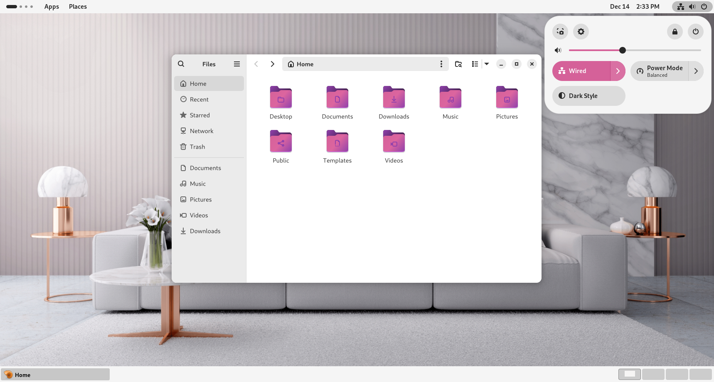Toggle Dark Style

point(589,96)
